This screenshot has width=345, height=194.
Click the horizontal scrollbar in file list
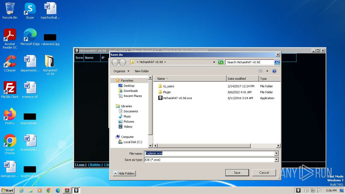204,146
